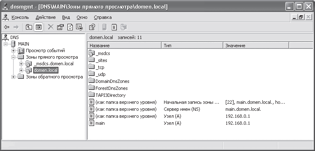Select the main host record icon
Image resolution: width=315 pixels, height=151 pixels.
(x=92, y=124)
